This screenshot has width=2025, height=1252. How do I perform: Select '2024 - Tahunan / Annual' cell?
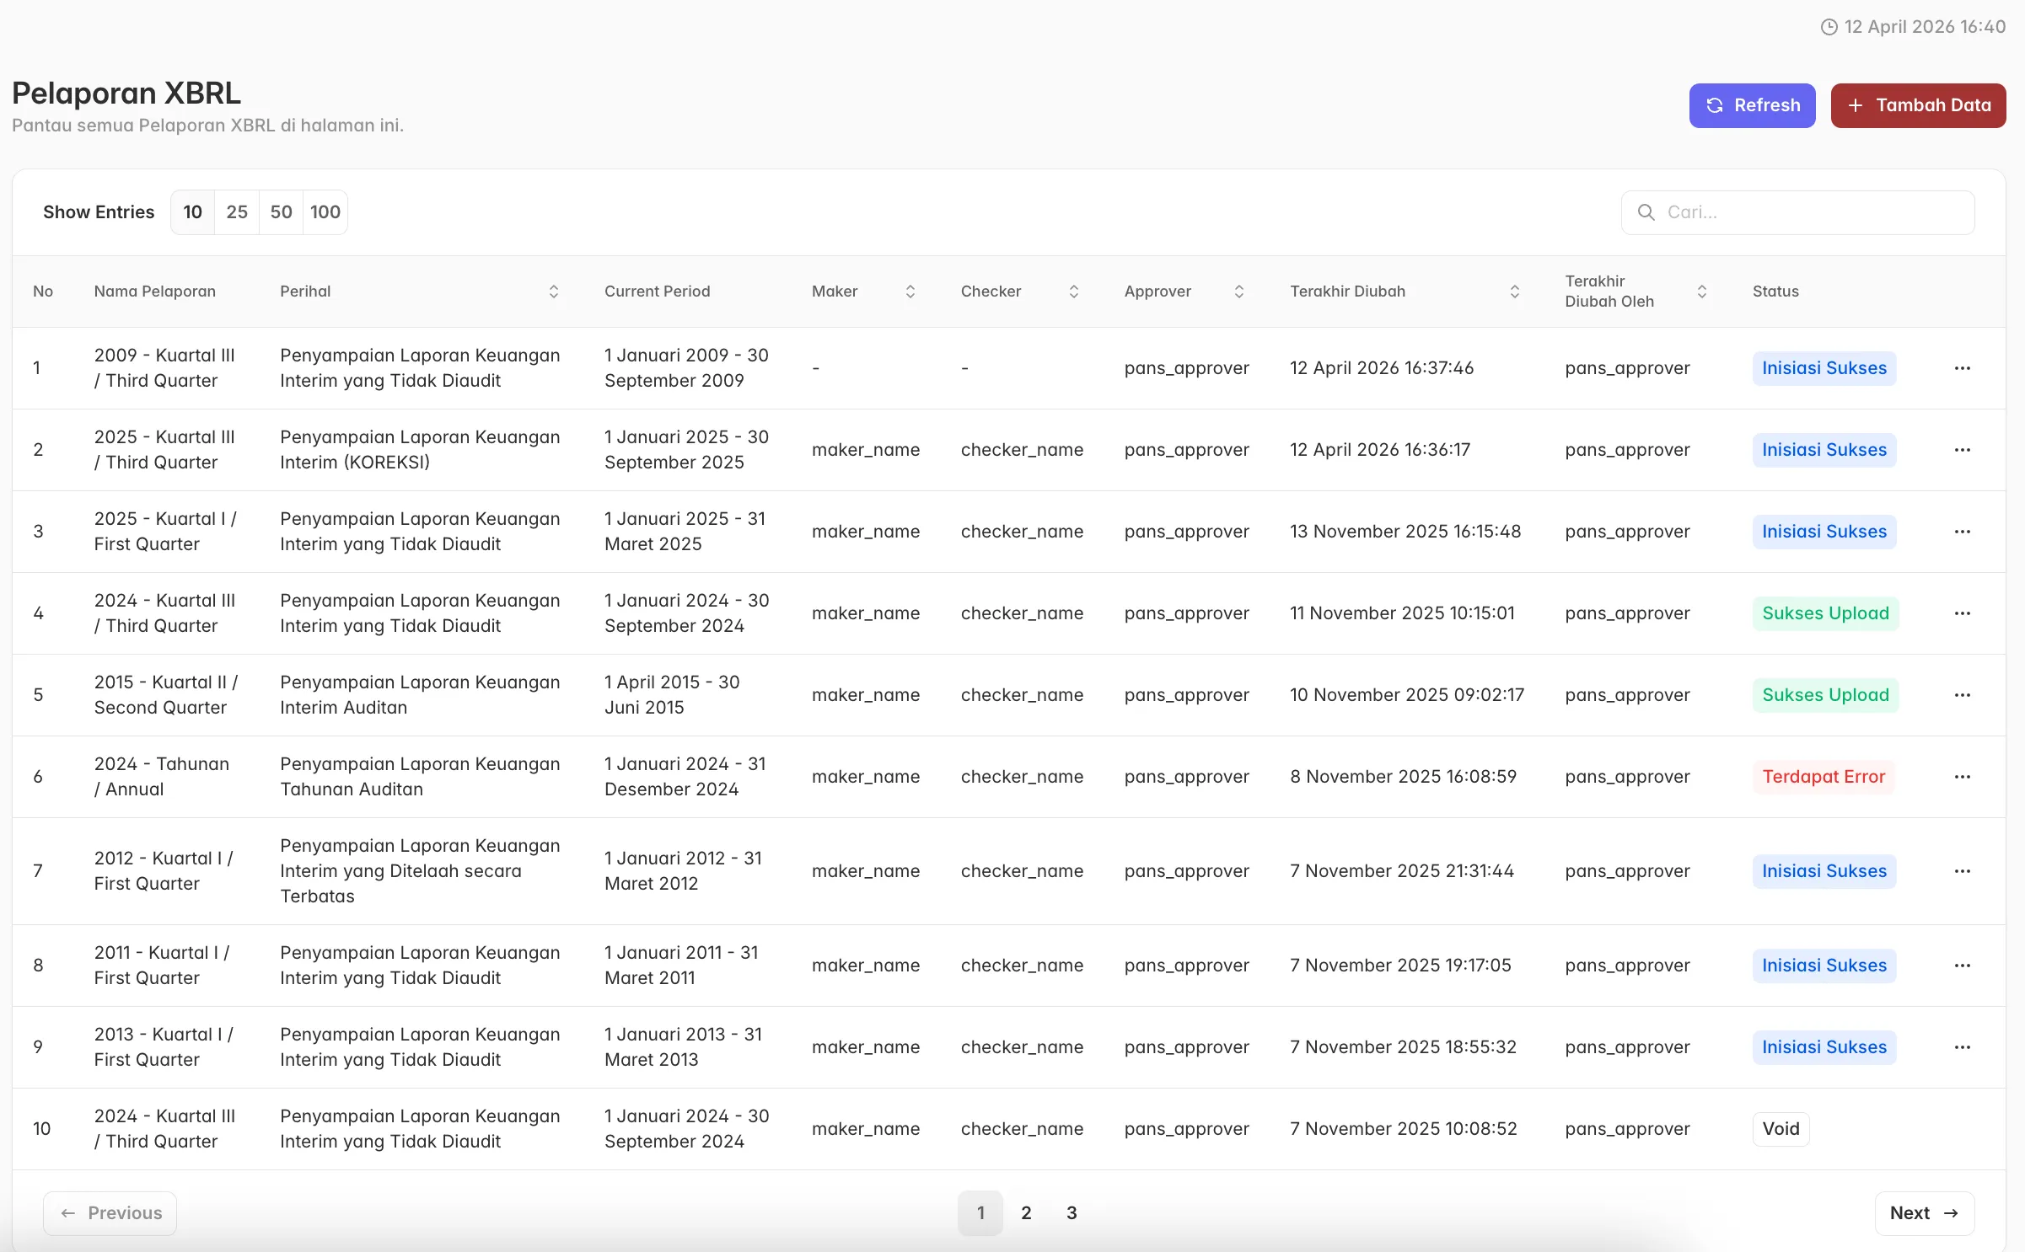pyautogui.click(x=162, y=777)
